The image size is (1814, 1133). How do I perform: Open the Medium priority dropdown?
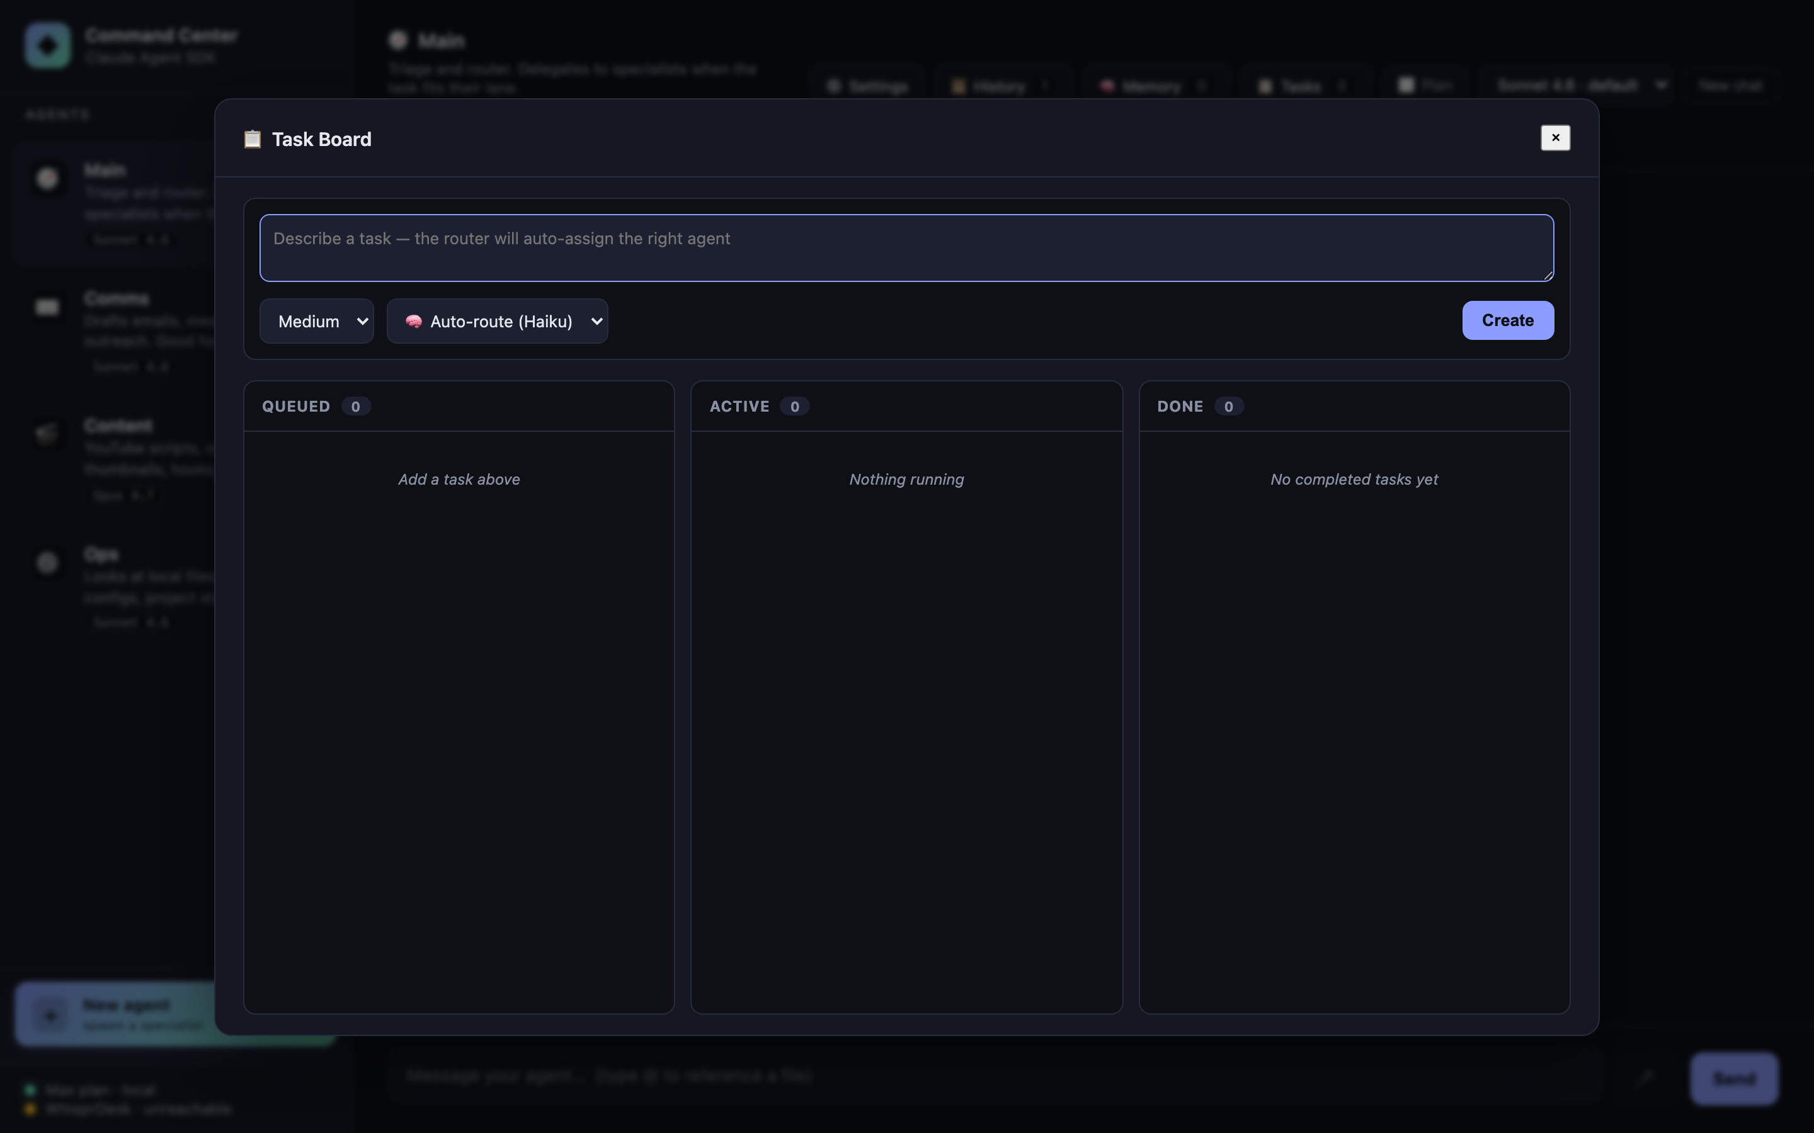pos(316,321)
